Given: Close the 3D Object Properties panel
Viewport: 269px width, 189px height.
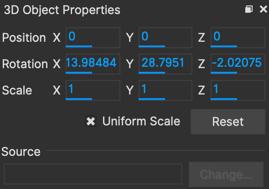Looking at the screenshot, I should (x=264, y=9).
